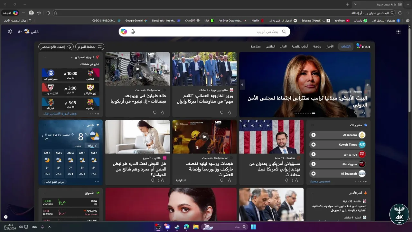412x232 pixels.
Task: Like the Peru floods emergency article
Action: click(162, 112)
